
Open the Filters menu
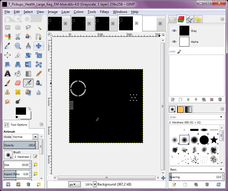(x=104, y=12)
